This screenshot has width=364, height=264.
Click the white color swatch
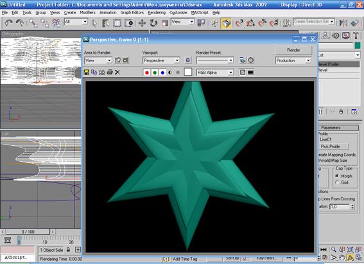(188, 72)
